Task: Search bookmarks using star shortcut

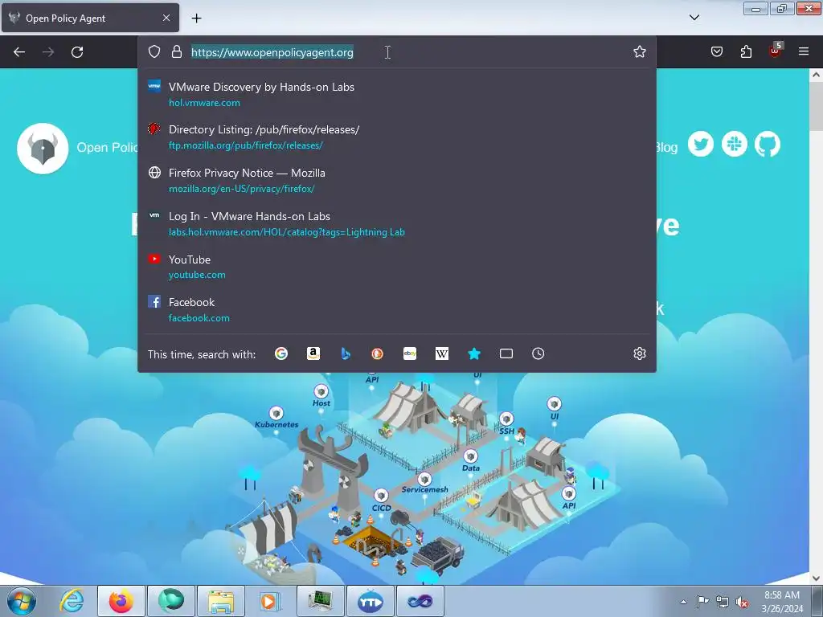Action: [474, 353]
